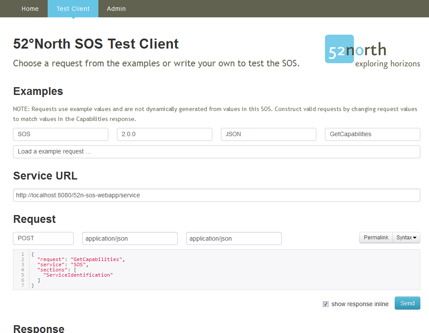The width and height of the screenshot is (429, 333).
Task: Click the Permalink button
Action: coord(376,238)
